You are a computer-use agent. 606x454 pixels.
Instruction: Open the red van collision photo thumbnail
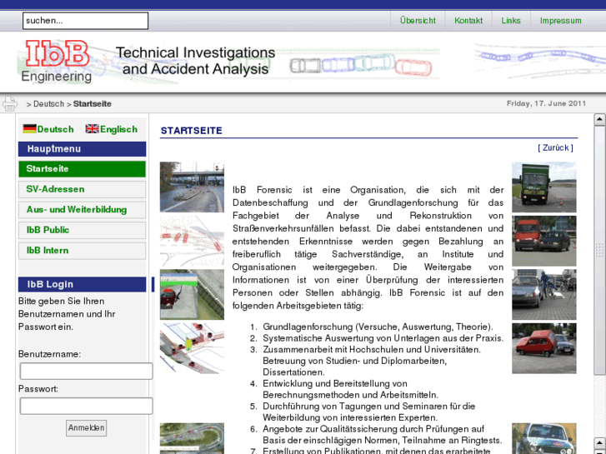coord(544,241)
